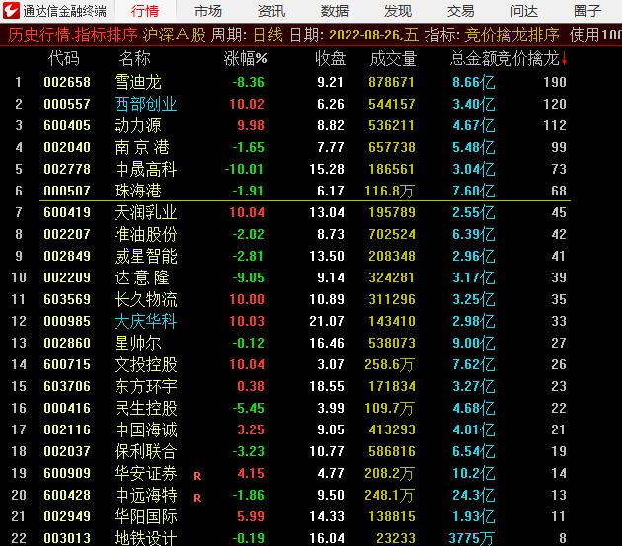
Task: Click the 通达信 red logo icon
Action: coord(11,11)
